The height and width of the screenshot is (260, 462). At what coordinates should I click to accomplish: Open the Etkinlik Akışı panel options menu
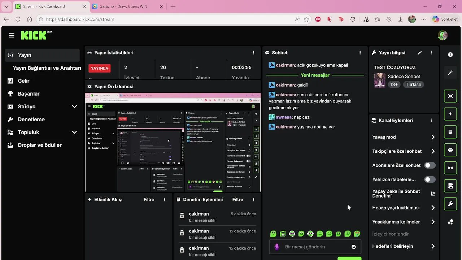tap(165, 200)
